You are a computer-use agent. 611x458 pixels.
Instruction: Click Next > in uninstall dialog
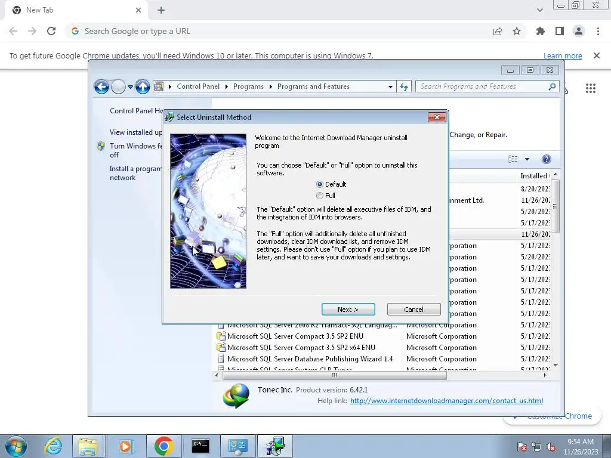click(x=348, y=310)
